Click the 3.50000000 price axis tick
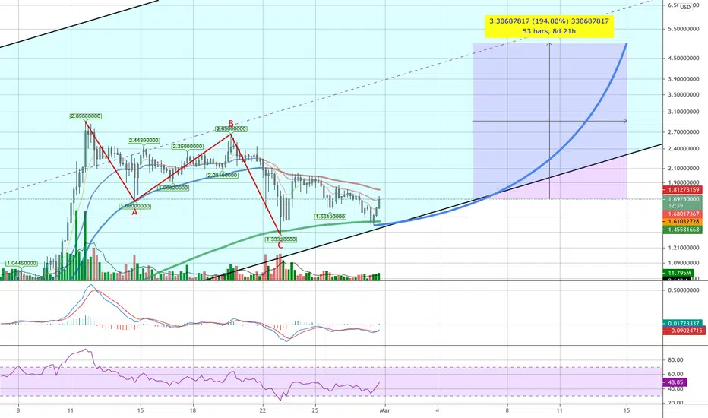Image resolution: width=708 pixels, height=418 pixels. click(684, 95)
